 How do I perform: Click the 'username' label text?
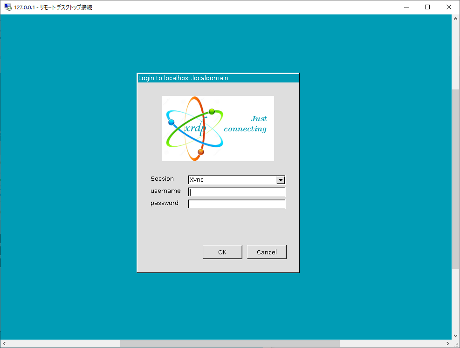(165, 191)
